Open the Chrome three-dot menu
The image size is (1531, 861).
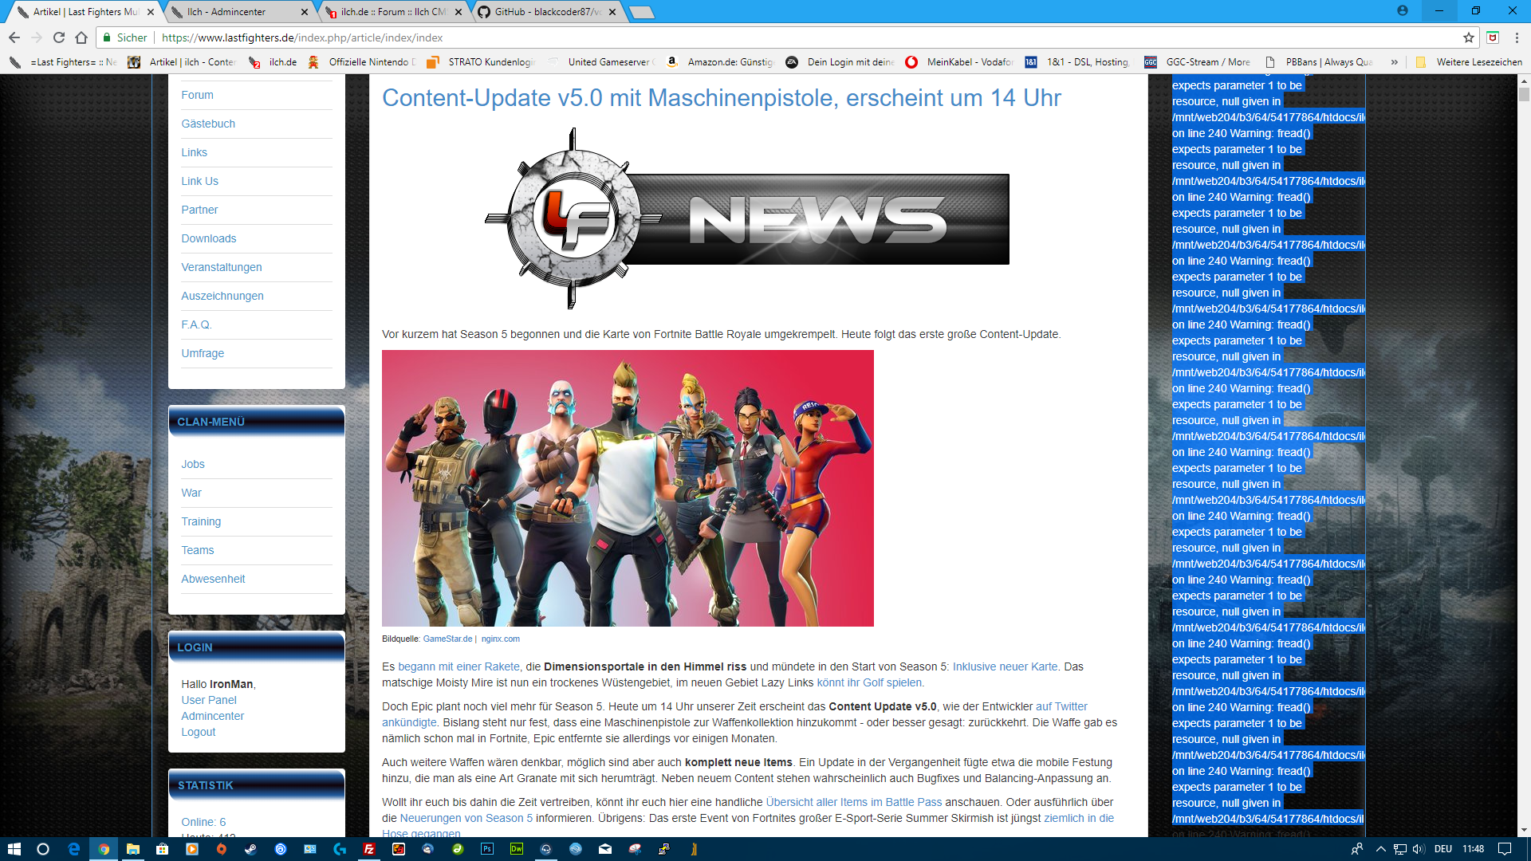[x=1517, y=37]
